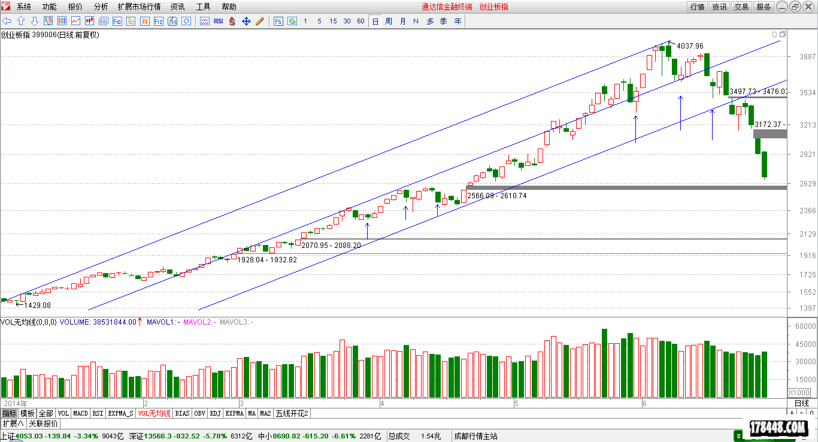The width and height of the screenshot is (818, 442).
Task: Switch to 5-minute period
Action: tap(319, 21)
